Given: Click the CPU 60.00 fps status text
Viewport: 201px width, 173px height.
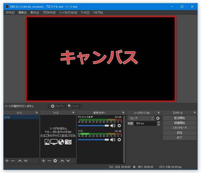Looking at the screenshot, I should tap(170, 167).
